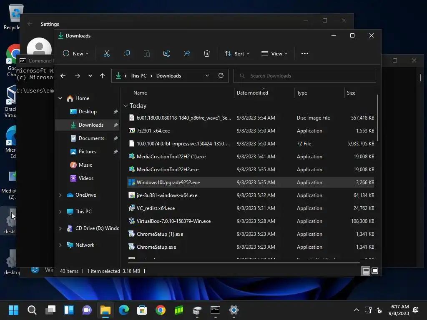Unpin Downloads from quick access
427x320 pixels.
116,125
